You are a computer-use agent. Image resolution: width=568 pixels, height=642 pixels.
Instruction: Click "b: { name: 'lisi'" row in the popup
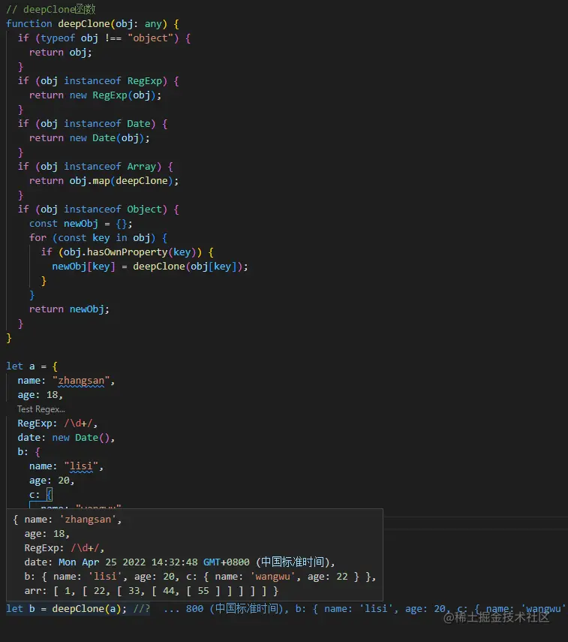pyautogui.click(x=200, y=577)
